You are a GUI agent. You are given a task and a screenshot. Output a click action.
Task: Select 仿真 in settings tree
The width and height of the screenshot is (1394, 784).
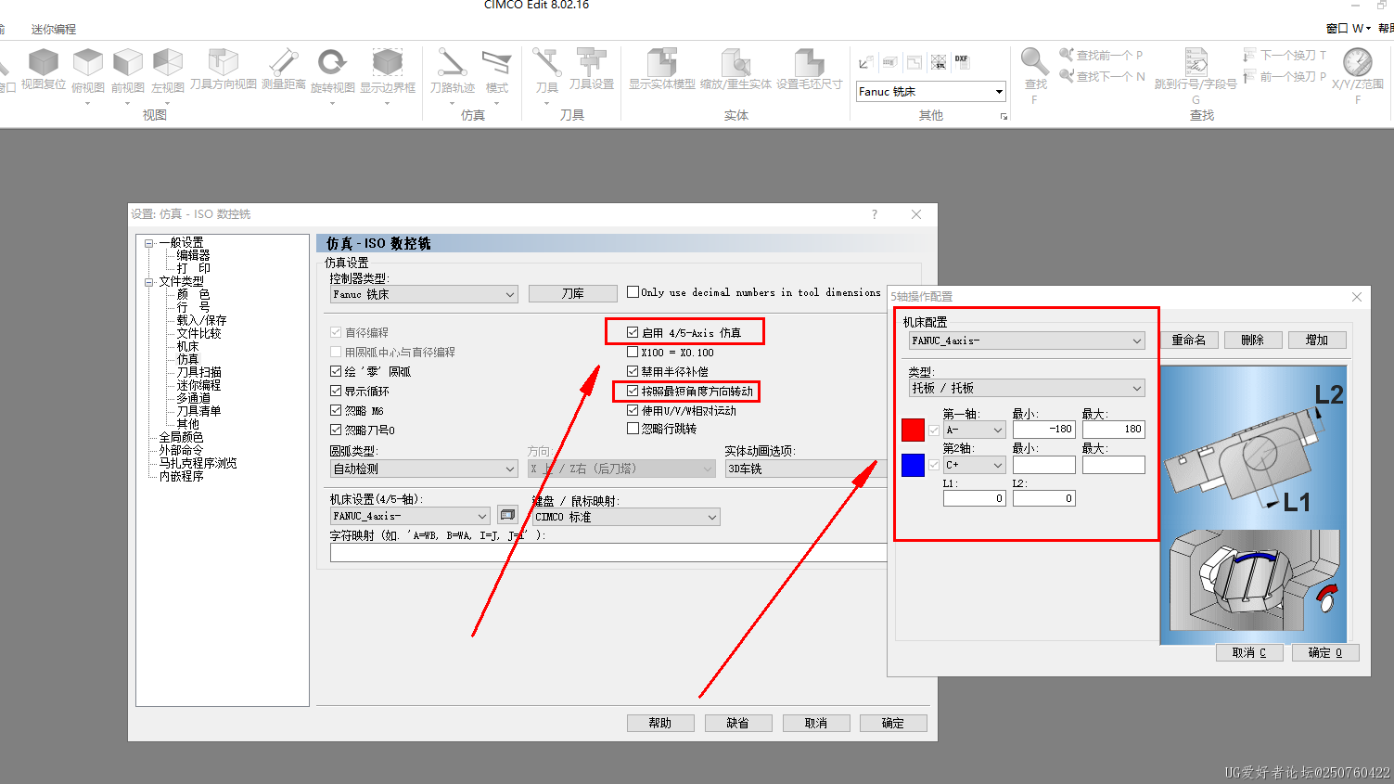click(x=187, y=359)
